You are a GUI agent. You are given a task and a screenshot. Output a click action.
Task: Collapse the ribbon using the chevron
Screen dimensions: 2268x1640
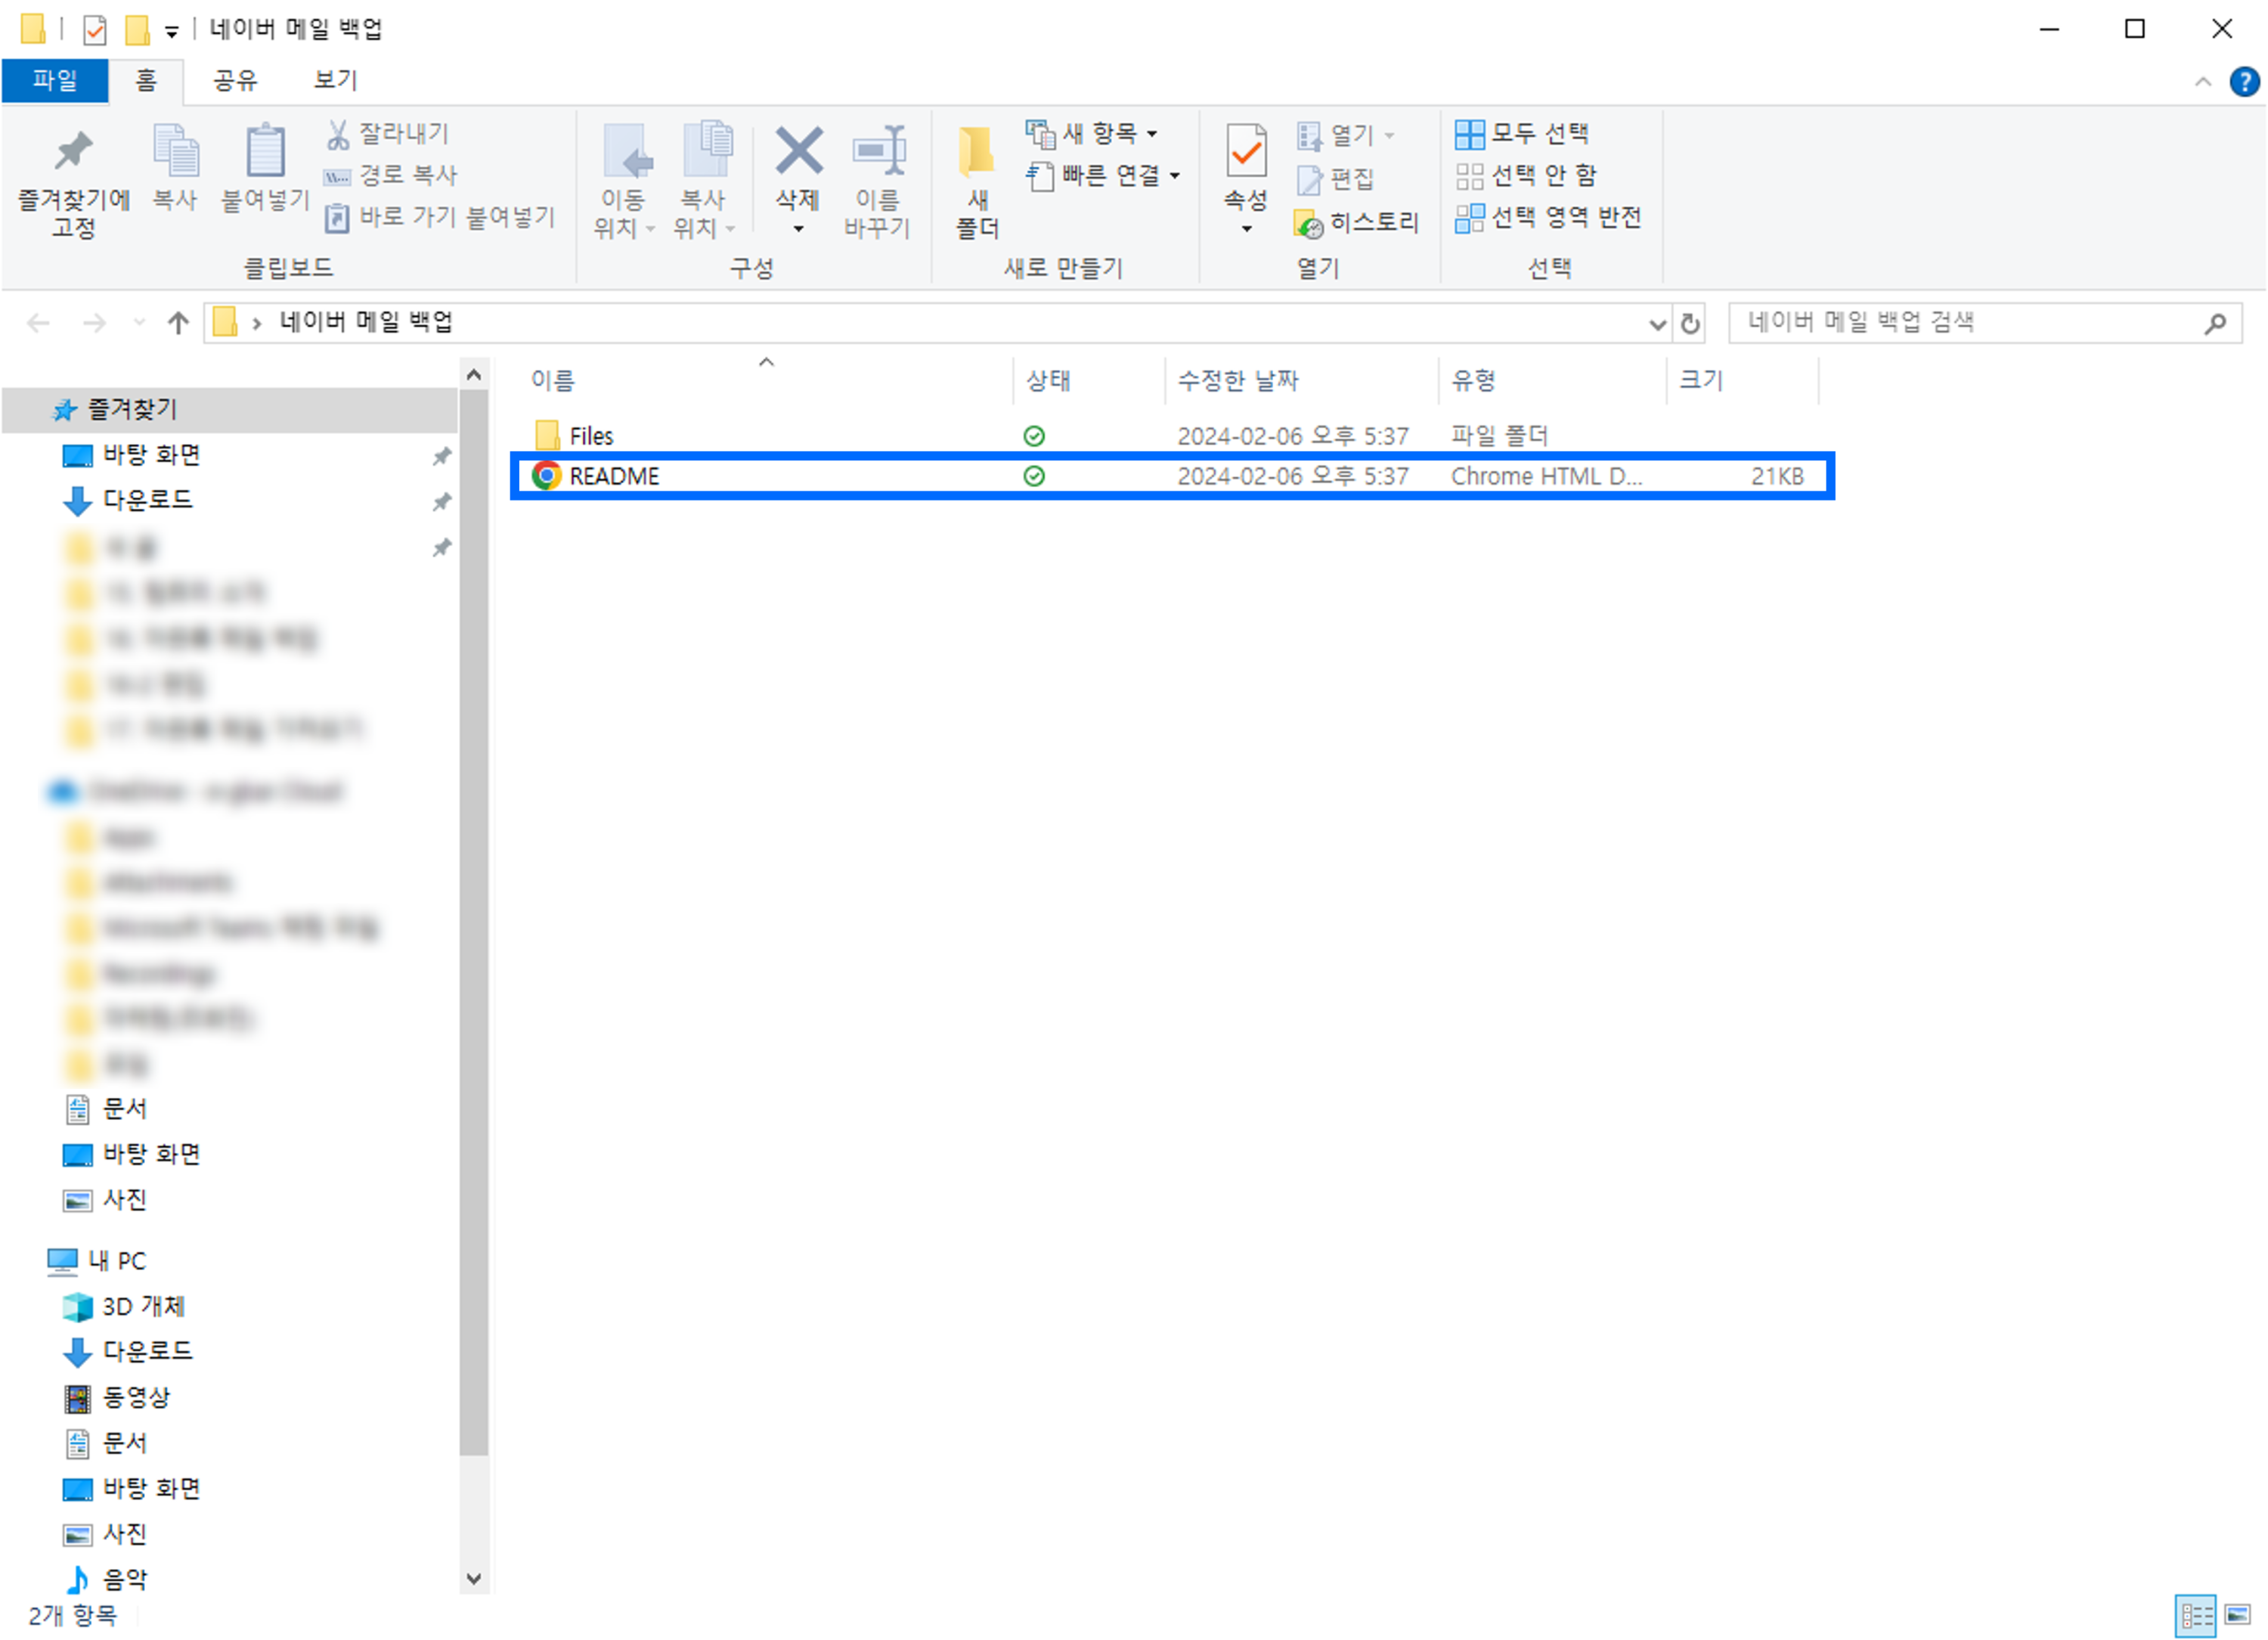click(x=2204, y=80)
